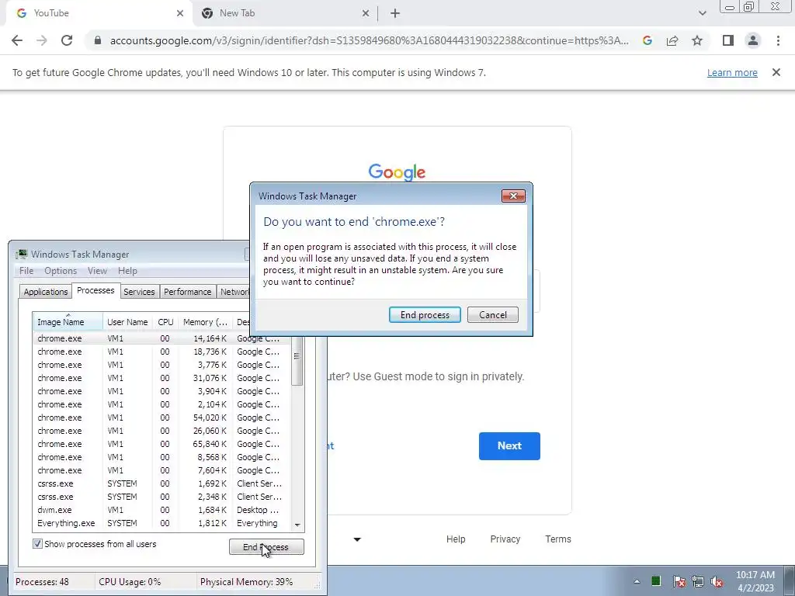The height and width of the screenshot is (596, 795).
Task: Click End process in confirmation dialog
Action: pos(425,315)
